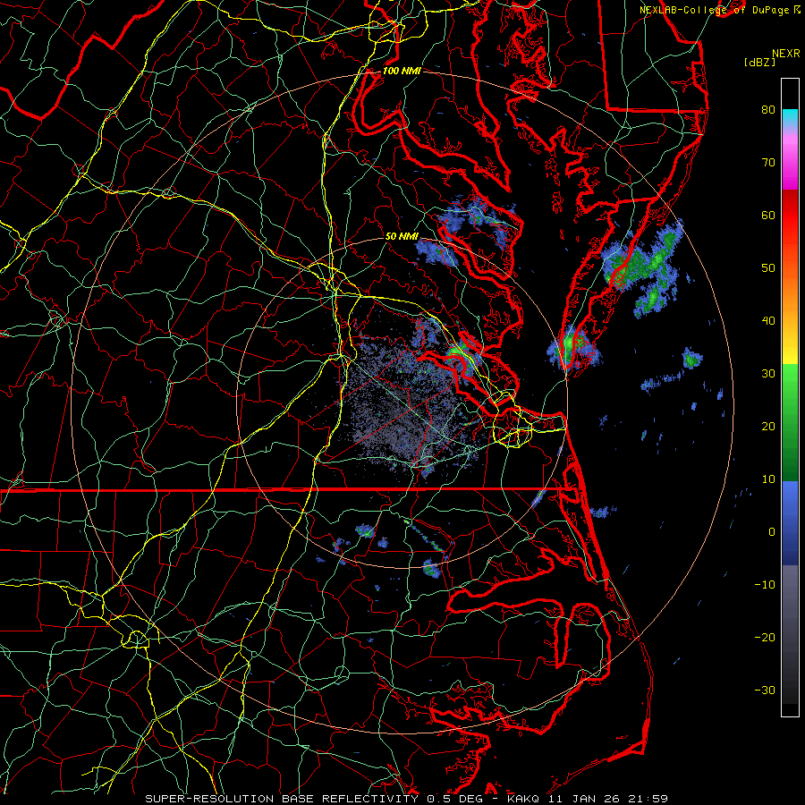This screenshot has height=805, width=805.
Task: Click the 0 dBZ value on the legend
Action: tap(772, 532)
